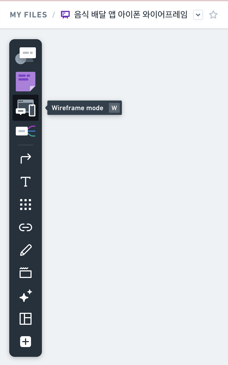228x365 pixels.
Task: Toggle the favorite star for this board
Action: (x=213, y=15)
